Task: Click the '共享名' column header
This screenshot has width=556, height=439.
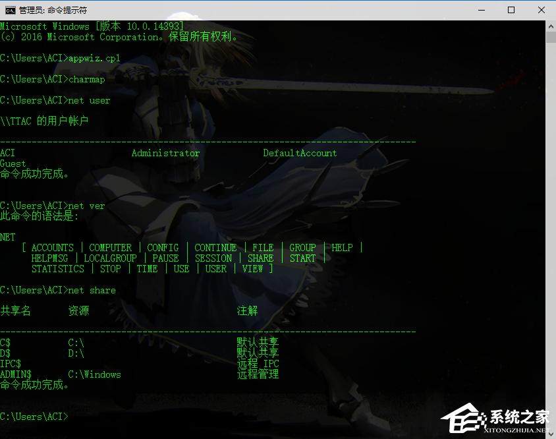Action: 16,311
